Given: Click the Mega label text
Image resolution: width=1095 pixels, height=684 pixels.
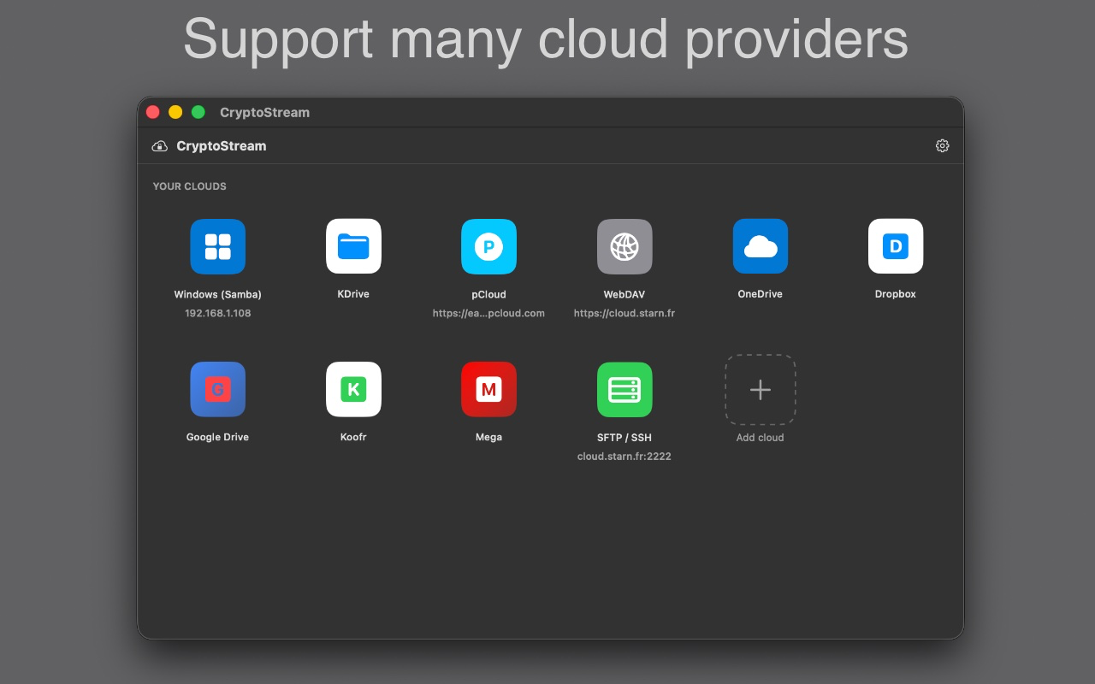Looking at the screenshot, I should (x=488, y=437).
